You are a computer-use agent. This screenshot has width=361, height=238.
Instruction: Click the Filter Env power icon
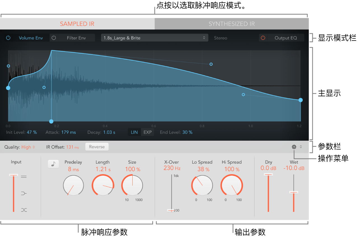pyautogui.click(x=53, y=37)
